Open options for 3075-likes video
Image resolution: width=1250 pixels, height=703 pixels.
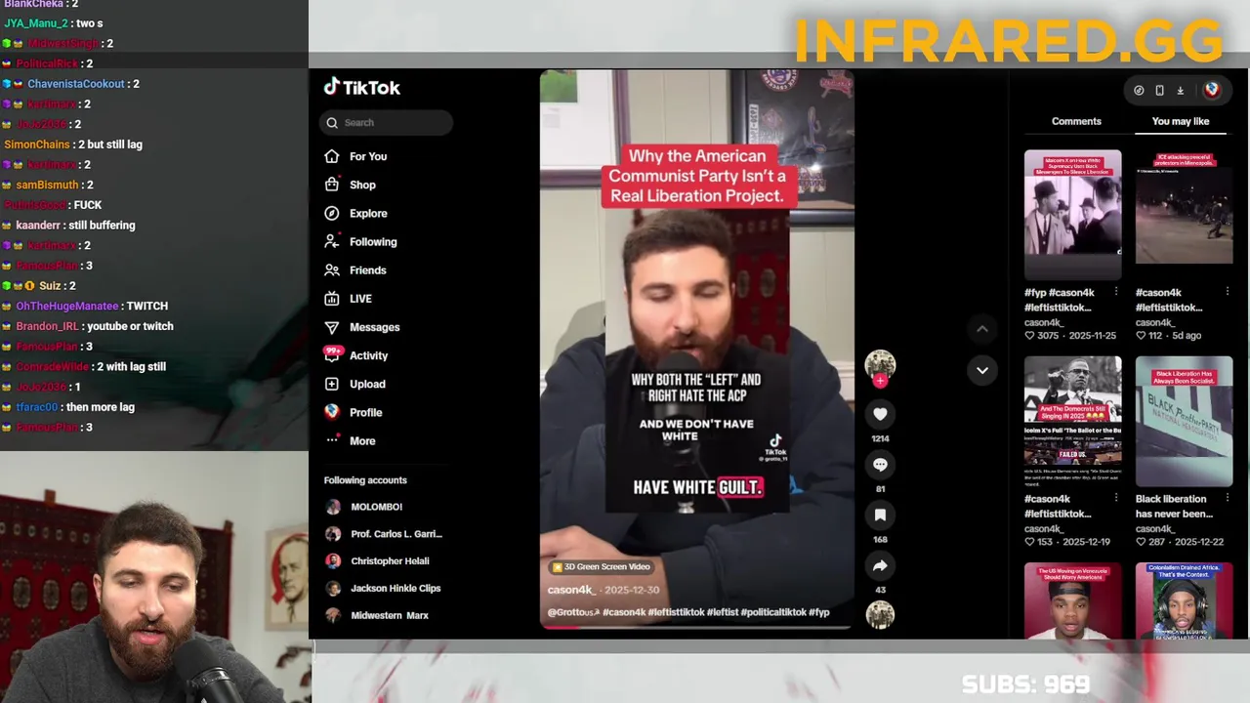[x=1116, y=292]
